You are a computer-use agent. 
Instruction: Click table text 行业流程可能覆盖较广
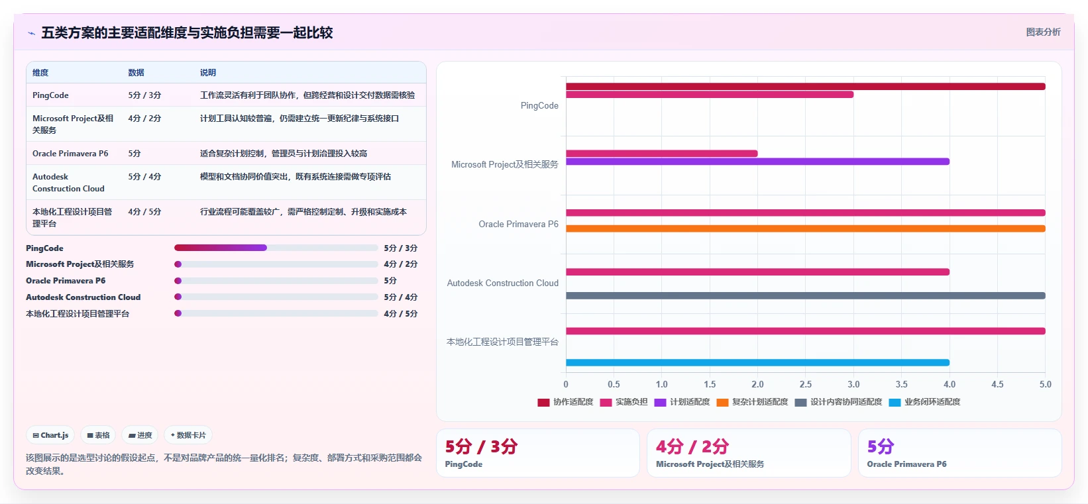tap(240, 212)
